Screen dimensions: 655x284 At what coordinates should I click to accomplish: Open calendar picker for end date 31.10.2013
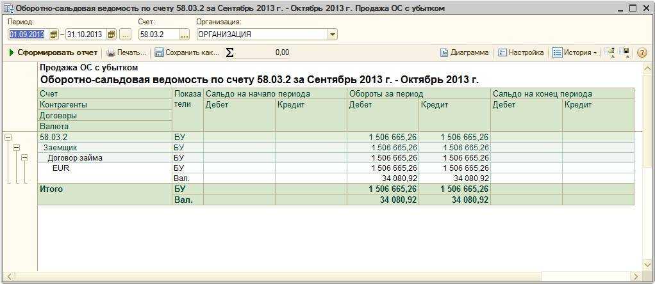click(112, 34)
